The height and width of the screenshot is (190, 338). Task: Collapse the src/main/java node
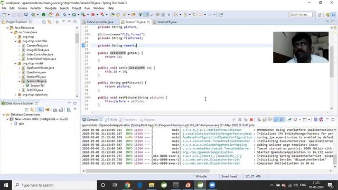click(x=12, y=32)
